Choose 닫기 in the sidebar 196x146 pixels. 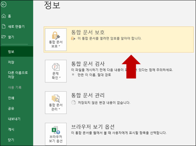point(11,140)
